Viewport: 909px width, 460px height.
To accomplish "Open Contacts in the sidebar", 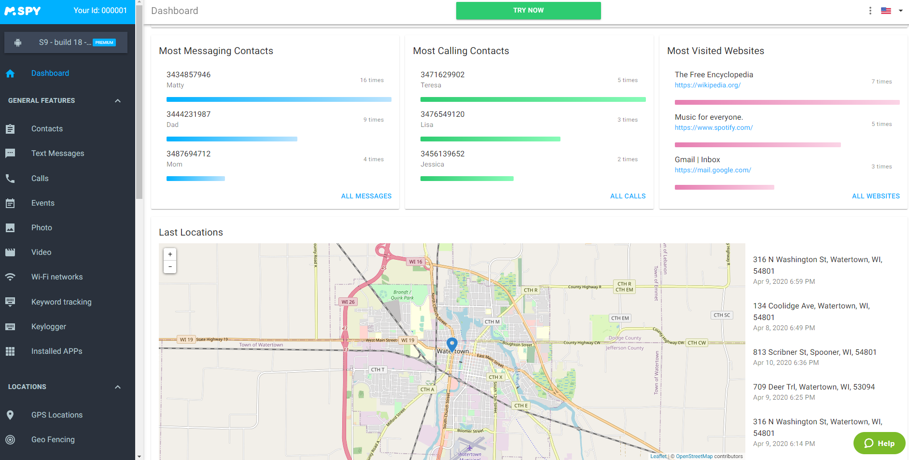I will click(x=47, y=129).
